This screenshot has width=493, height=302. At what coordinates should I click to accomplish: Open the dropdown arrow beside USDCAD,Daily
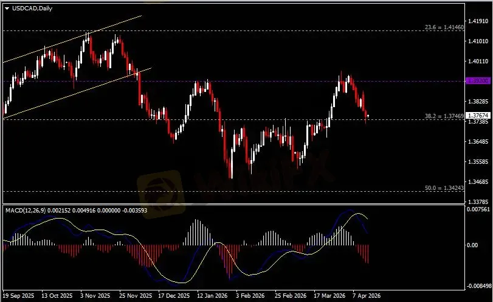point(7,7)
